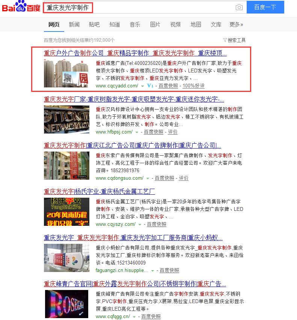The width and height of the screenshot is (297, 320).
Task: Expand dropdown arrow next to www.hfbpsj.com/
Action: click(x=137, y=132)
